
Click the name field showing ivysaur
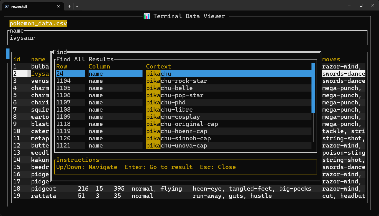tap(187, 38)
